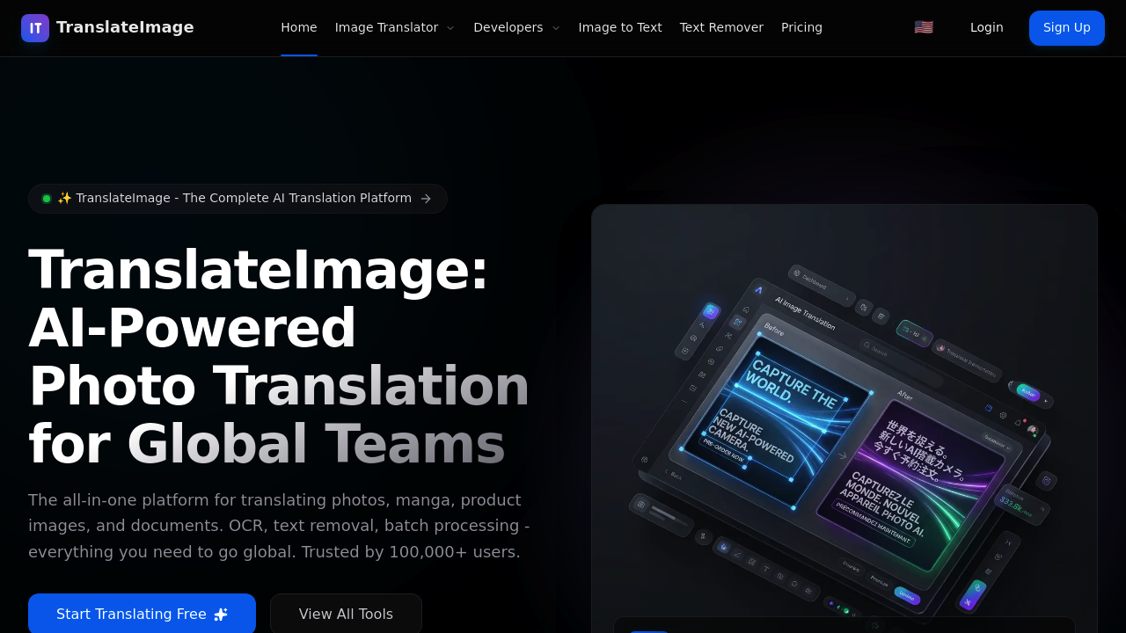Click the Login link
Image resolution: width=1126 pixels, height=633 pixels.
[x=986, y=27]
